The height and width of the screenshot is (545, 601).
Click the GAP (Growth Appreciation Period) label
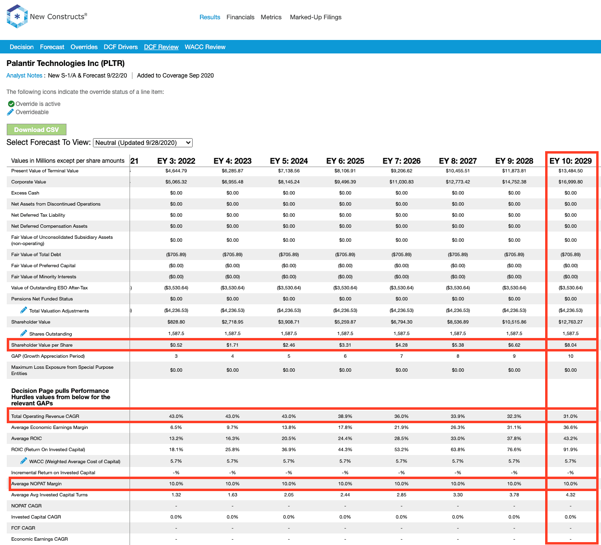[x=48, y=356]
